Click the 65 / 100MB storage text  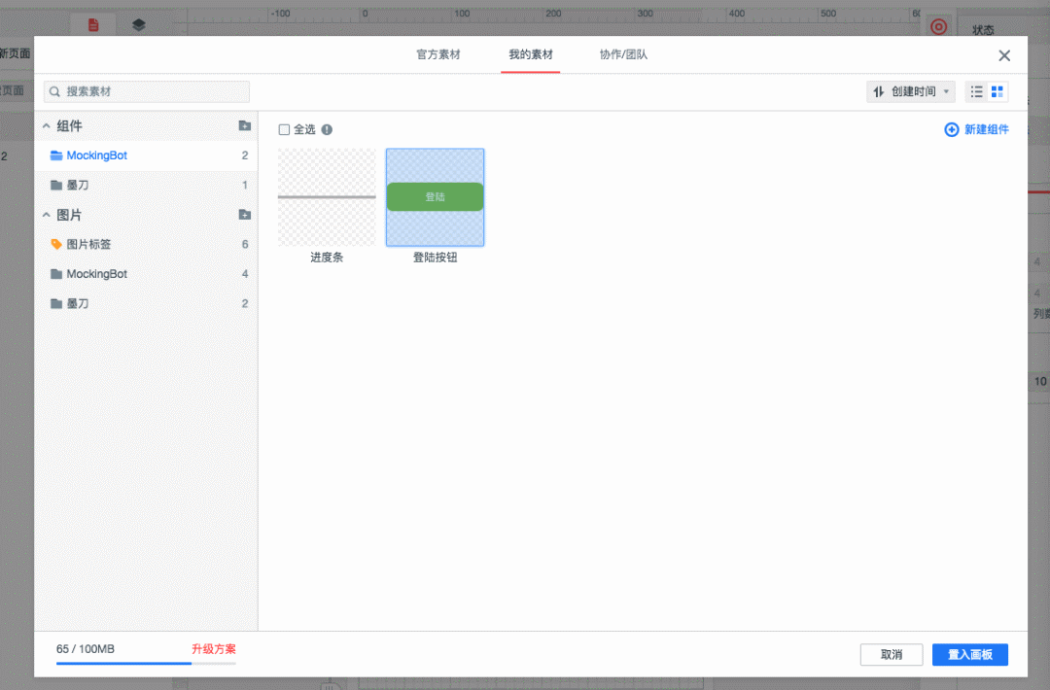[85, 648]
